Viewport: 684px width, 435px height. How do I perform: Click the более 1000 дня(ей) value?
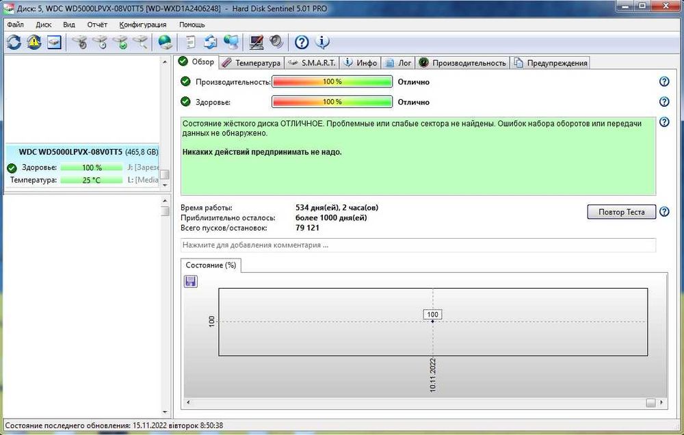click(331, 217)
